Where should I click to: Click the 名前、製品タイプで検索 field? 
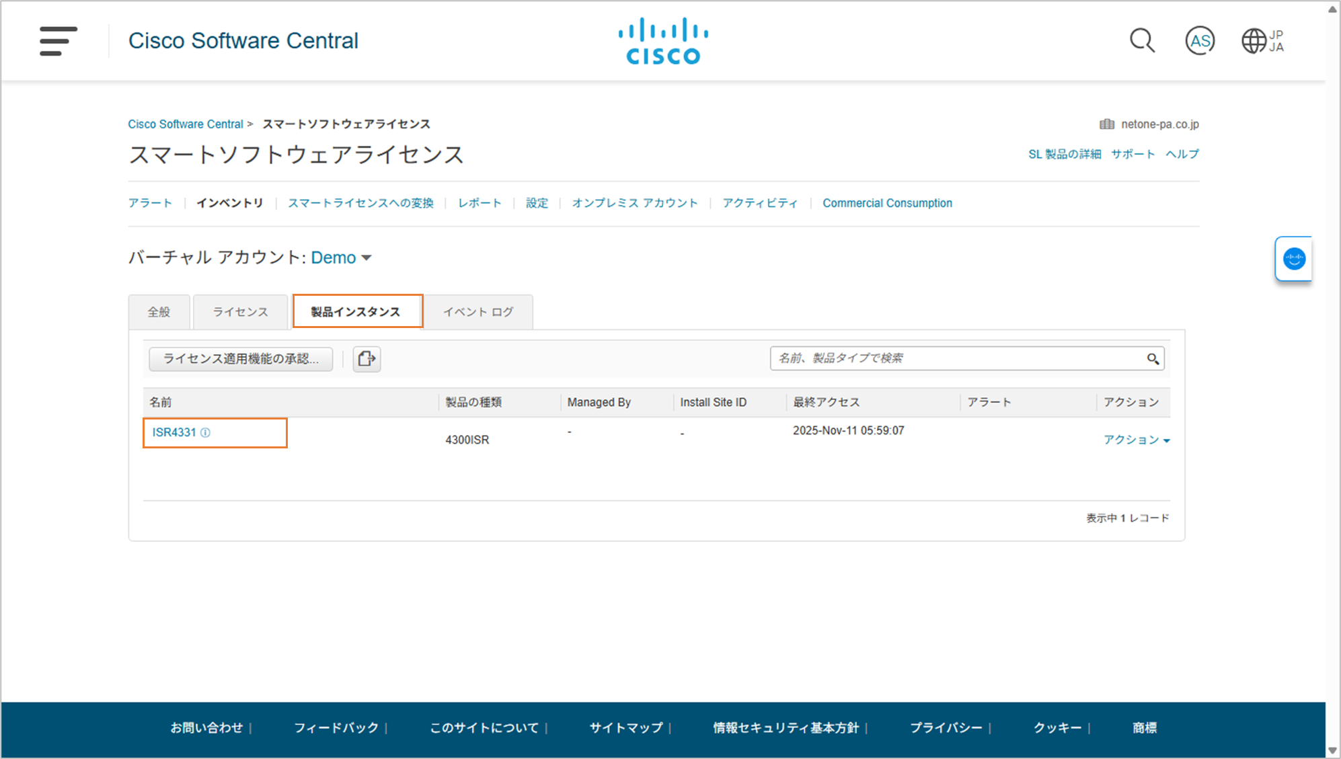pyautogui.click(x=955, y=358)
